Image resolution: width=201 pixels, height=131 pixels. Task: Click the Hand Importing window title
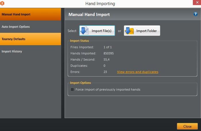point(100,3)
